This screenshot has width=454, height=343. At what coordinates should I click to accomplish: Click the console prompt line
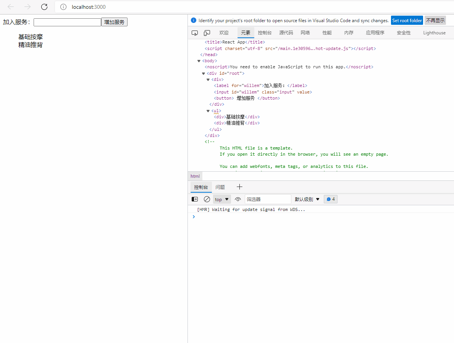point(321,217)
